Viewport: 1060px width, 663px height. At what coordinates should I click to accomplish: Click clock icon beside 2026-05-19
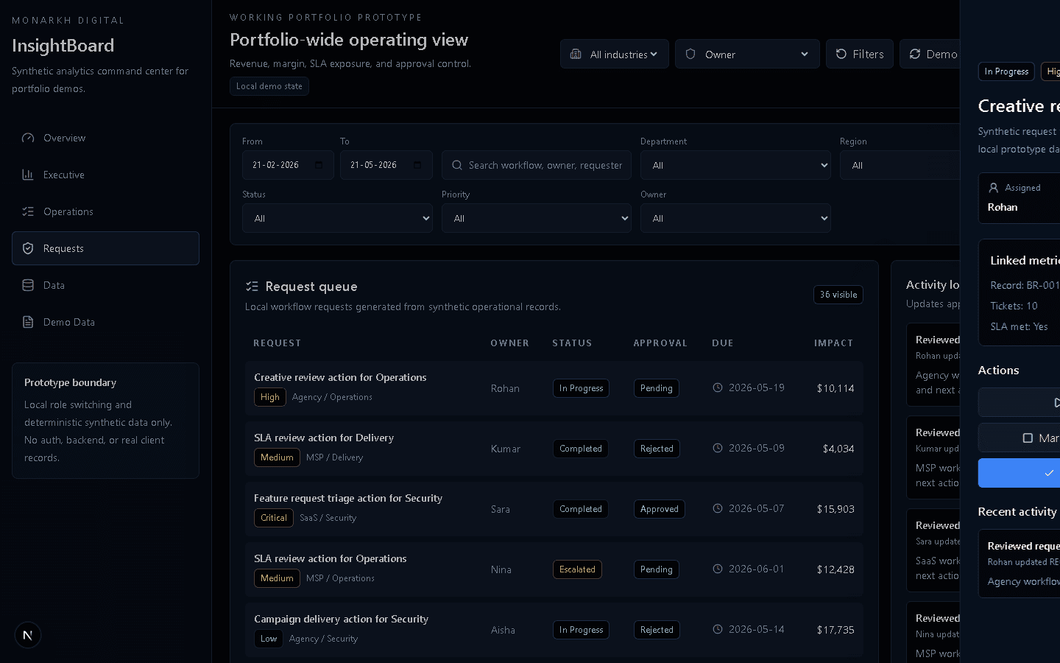point(718,387)
